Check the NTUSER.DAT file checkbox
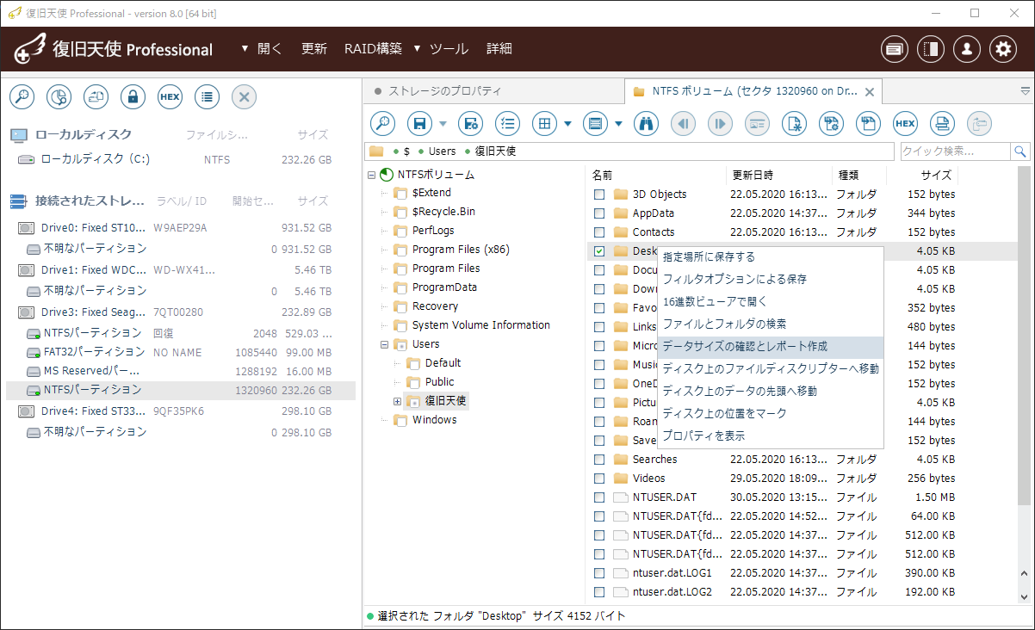Image resolution: width=1035 pixels, height=630 pixels. point(599,497)
